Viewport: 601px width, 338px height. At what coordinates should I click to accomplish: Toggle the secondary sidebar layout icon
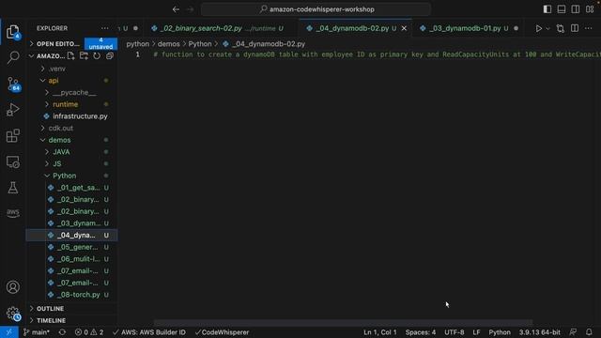click(x=576, y=9)
